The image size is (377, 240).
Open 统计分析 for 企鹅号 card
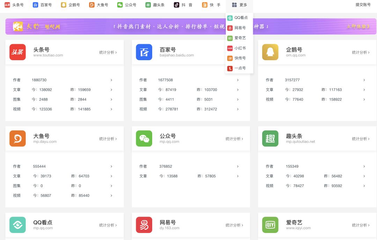361,53
